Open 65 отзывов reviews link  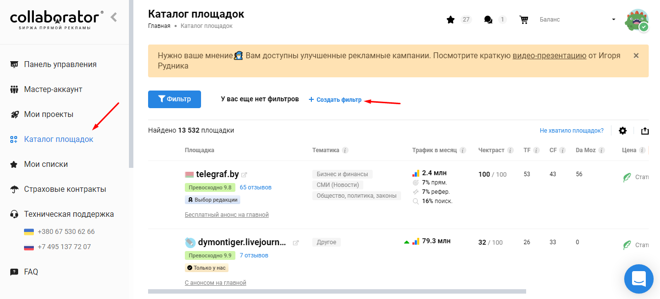[x=255, y=187]
